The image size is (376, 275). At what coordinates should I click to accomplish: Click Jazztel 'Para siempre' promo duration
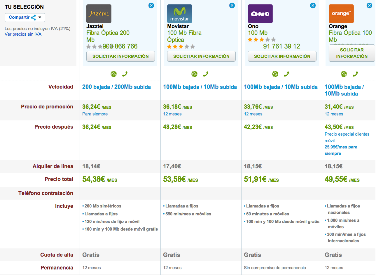click(x=95, y=114)
